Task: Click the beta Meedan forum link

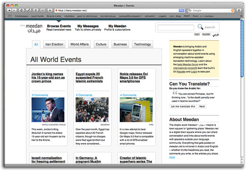Action: pos(188,64)
